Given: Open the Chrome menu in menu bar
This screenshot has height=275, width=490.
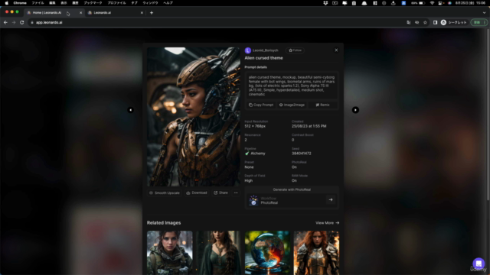Looking at the screenshot, I should tap(20, 3).
